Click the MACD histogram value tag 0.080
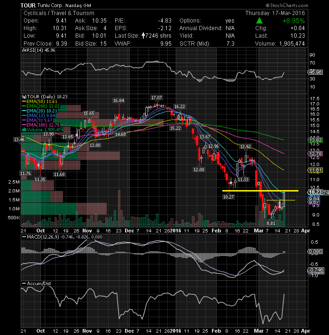The image size is (329, 335). click(315, 251)
